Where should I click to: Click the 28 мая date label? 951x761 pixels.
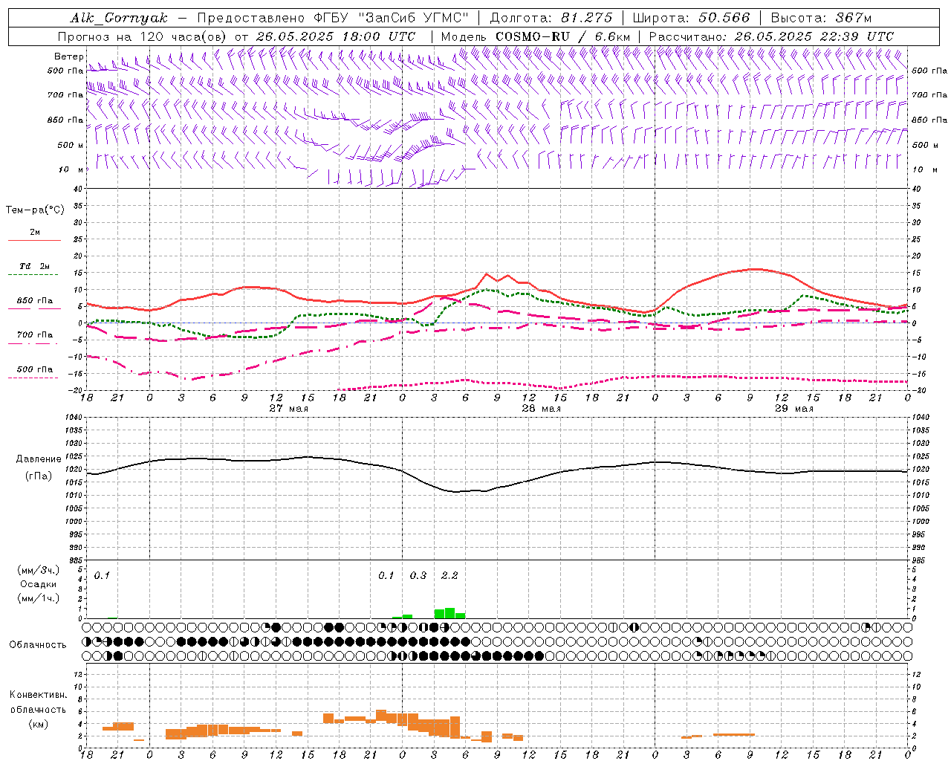click(x=541, y=409)
